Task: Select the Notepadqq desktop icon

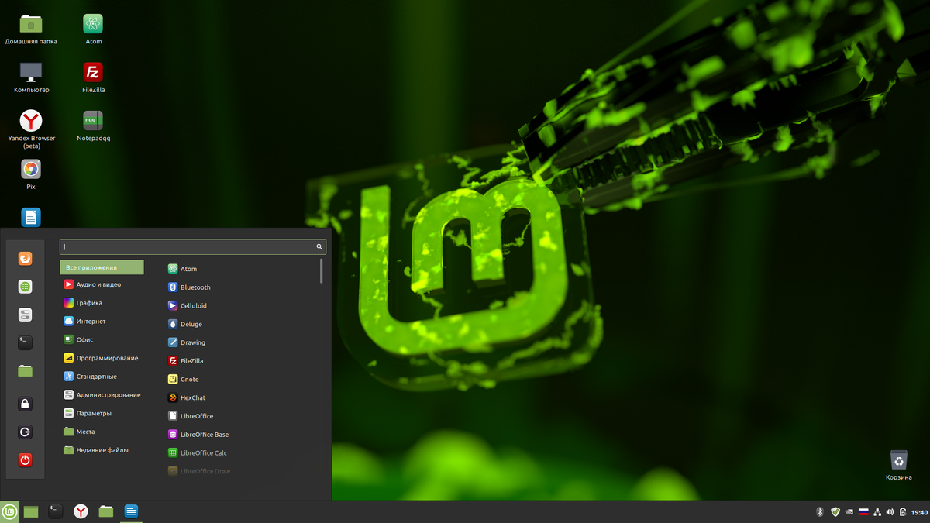Action: coord(93,126)
